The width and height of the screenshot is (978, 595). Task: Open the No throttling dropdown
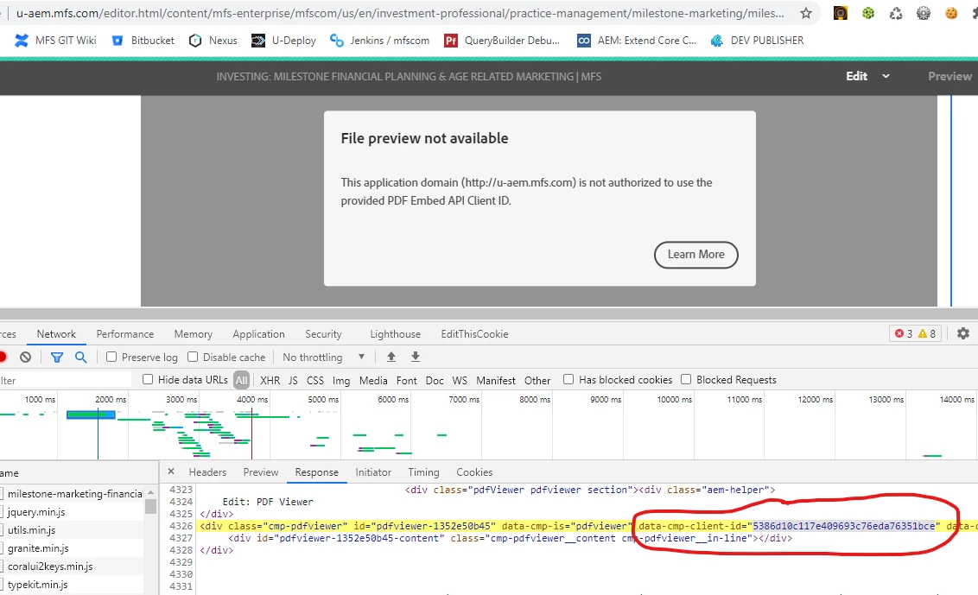pos(323,358)
